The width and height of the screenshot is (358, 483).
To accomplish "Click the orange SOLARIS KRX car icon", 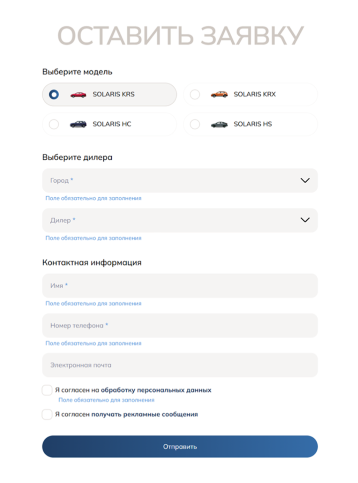I will point(219,94).
